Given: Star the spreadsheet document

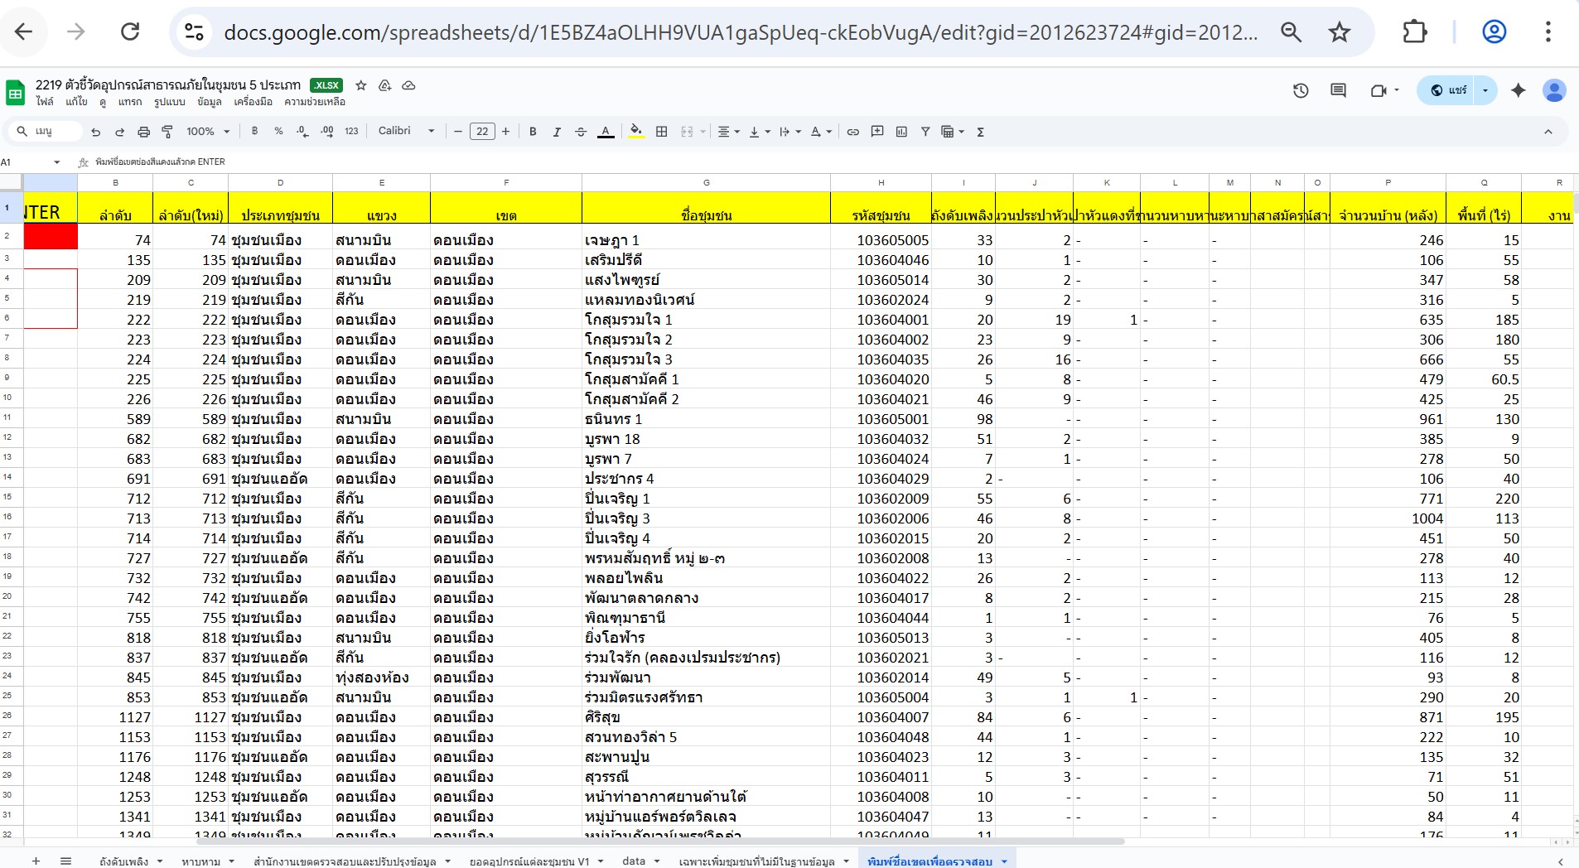Looking at the screenshot, I should (360, 85).
